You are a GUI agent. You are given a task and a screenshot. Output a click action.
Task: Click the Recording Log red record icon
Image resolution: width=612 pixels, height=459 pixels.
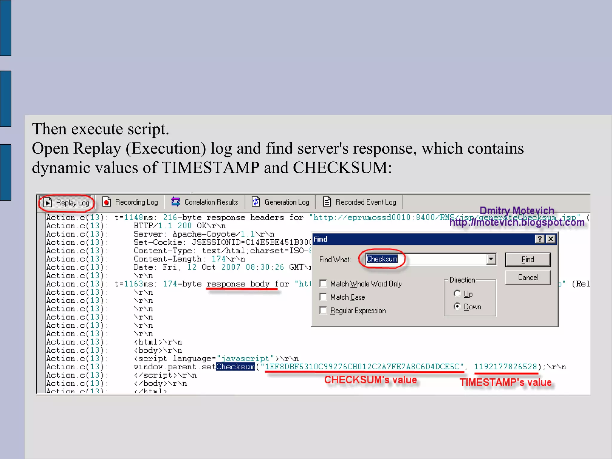(x=107, y=202)
